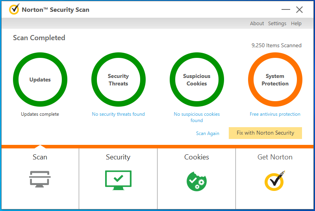Click the orange System Protection circle
Viewport: 315px width, 211px height.
tap(275, 80)
